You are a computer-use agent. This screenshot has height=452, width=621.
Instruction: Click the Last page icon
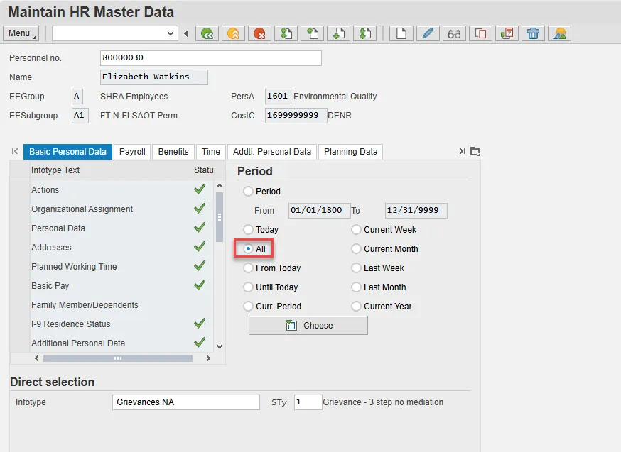[364, 33]
